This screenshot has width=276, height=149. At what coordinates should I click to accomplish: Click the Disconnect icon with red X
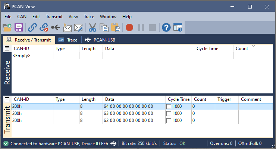click(44, 27)
